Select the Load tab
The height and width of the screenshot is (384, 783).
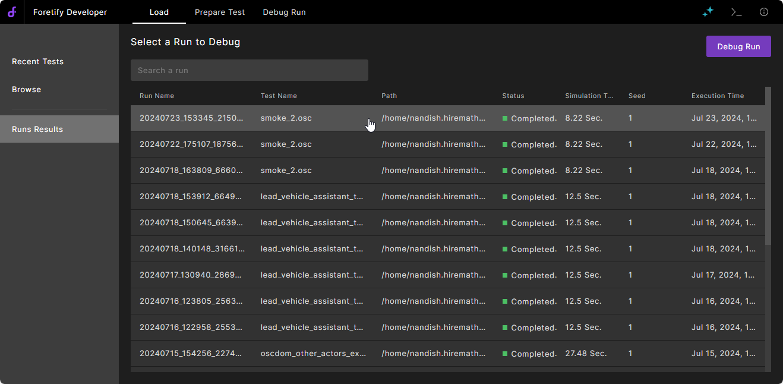159,12
